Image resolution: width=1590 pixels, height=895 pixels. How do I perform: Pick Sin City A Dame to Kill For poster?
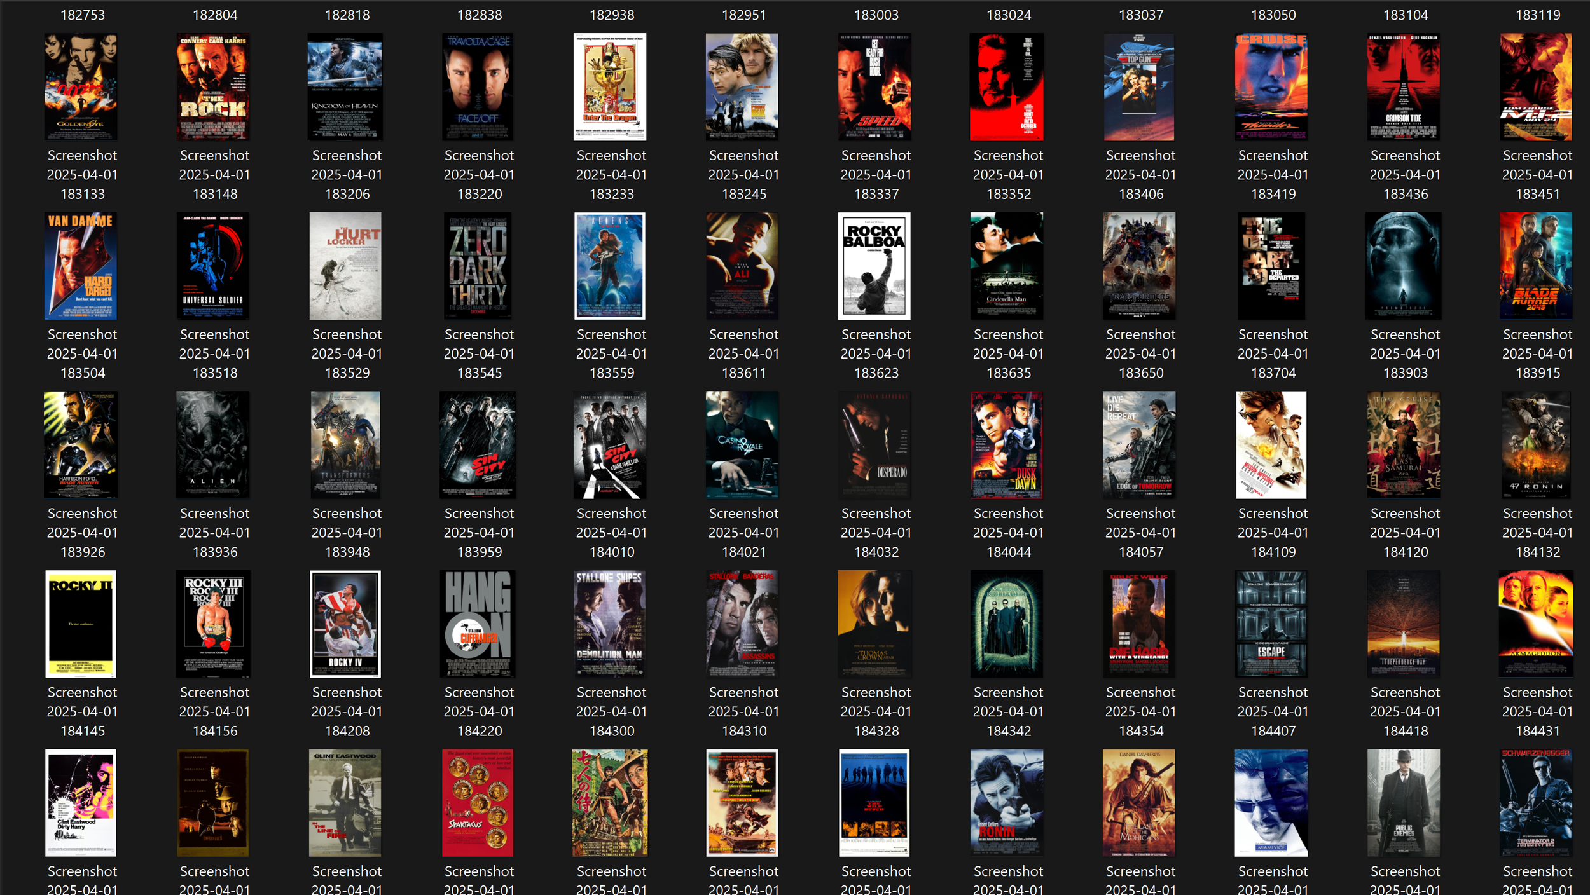610,445
